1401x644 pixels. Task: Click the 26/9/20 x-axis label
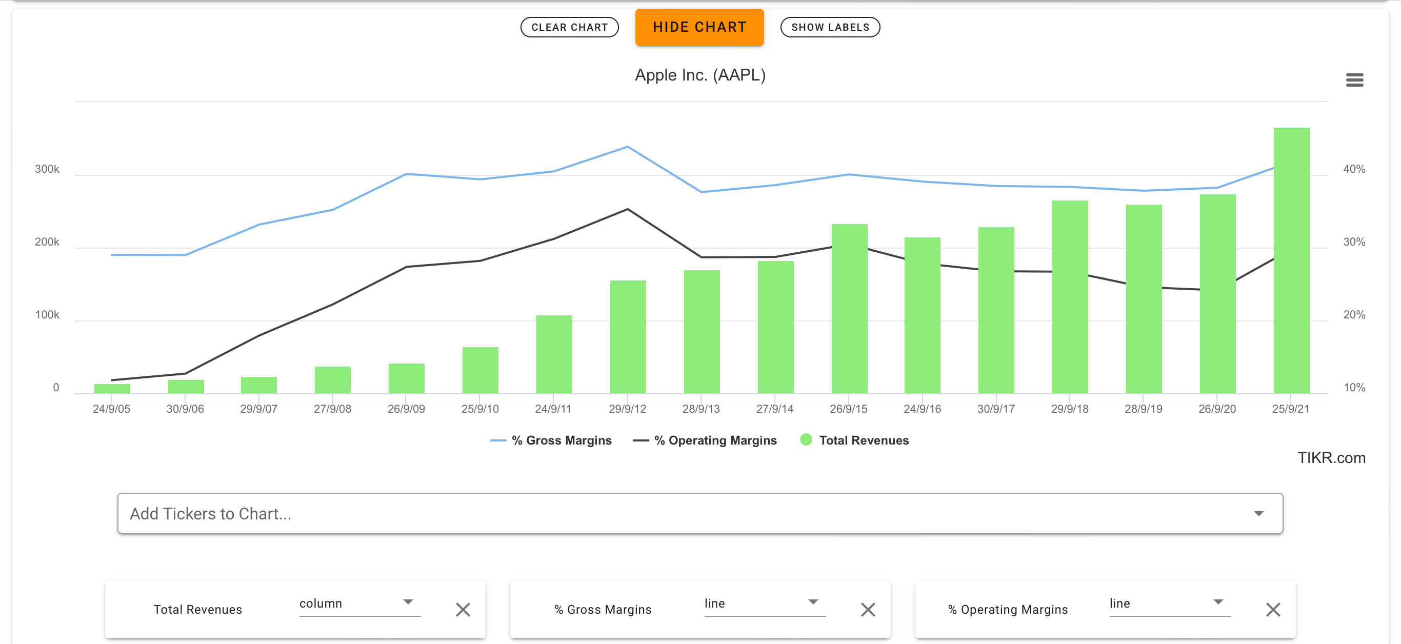1217,409
